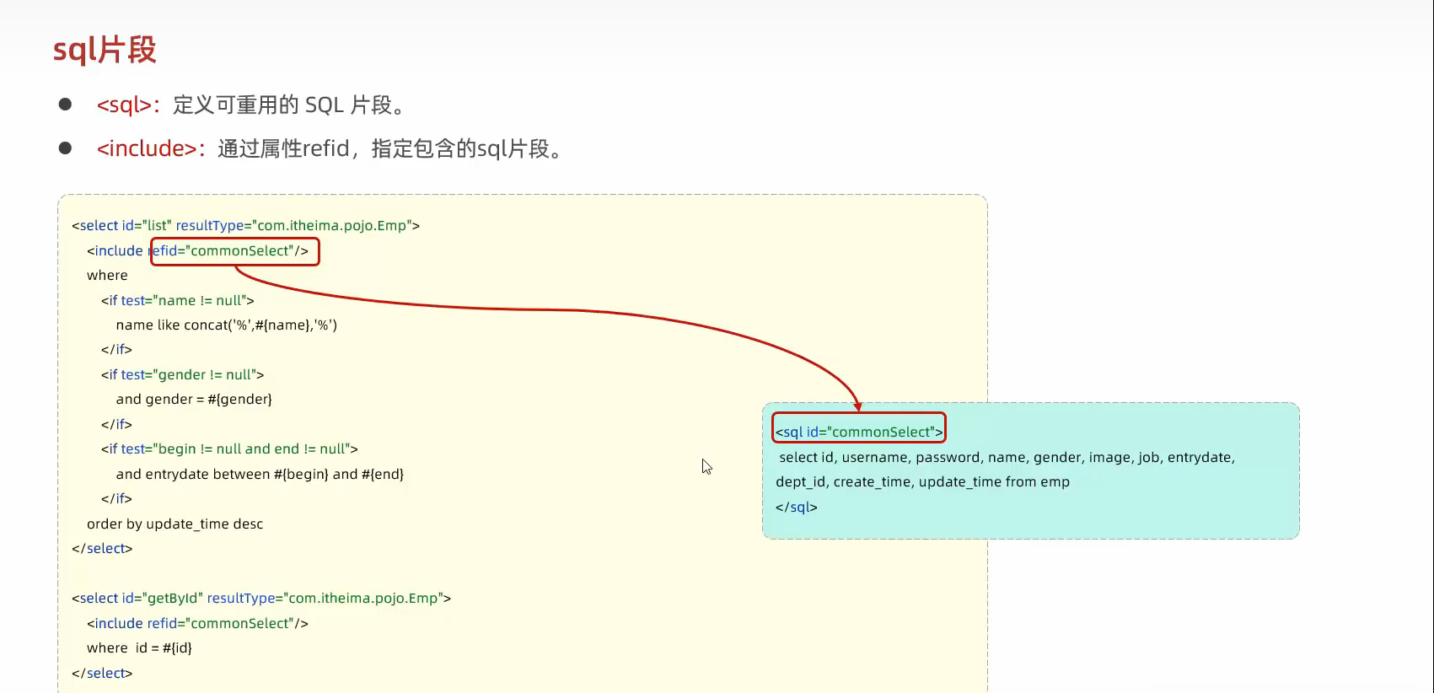
Task: Click the closing </sql> tag
Action: [x=796, y=508]
